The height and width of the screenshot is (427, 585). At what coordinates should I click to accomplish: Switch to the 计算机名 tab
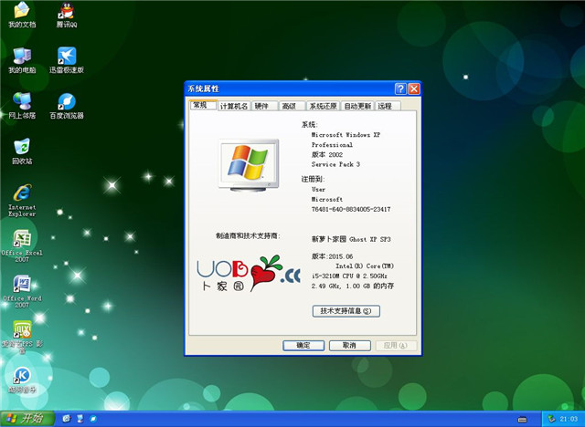pos(234,106)
